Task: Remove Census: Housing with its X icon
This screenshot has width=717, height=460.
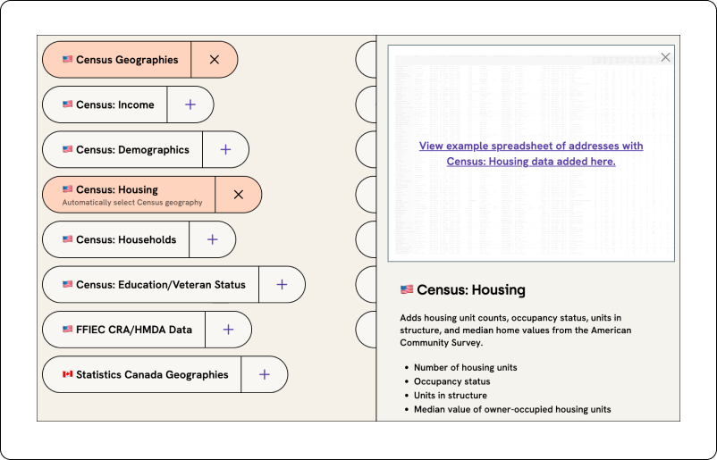Action: point(238,195)
